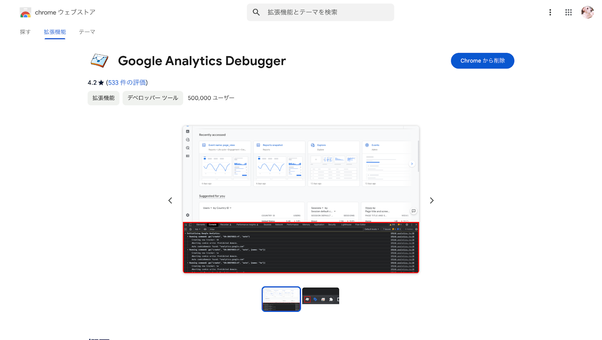Click the Google Analytics Debugger title

[x=202, y=61]
